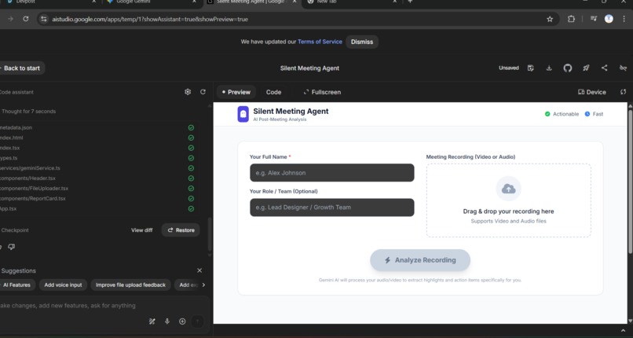Click the microphone icon in prompt box
The image size is (633, 338).
tap(167, 321)
